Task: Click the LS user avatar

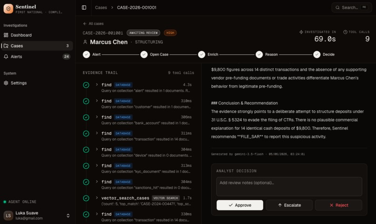Action: (x=8, y=215)
